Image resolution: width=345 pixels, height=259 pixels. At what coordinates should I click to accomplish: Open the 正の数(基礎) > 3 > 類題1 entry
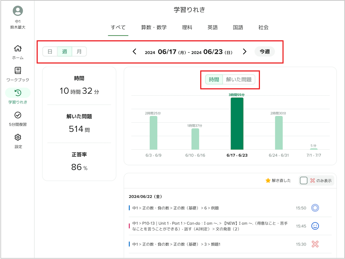(230, 244)
